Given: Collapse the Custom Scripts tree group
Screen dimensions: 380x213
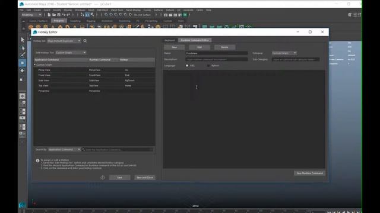Looking at the screenshot, I should coord(35,64).
